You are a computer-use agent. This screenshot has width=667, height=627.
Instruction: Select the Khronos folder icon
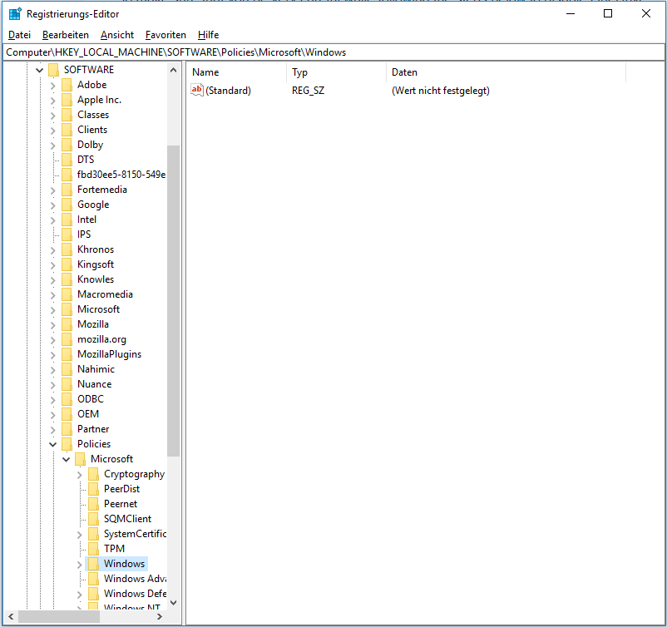(67, 249)
